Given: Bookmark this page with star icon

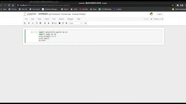Looking at the screenshot, I should coord(173,5).
